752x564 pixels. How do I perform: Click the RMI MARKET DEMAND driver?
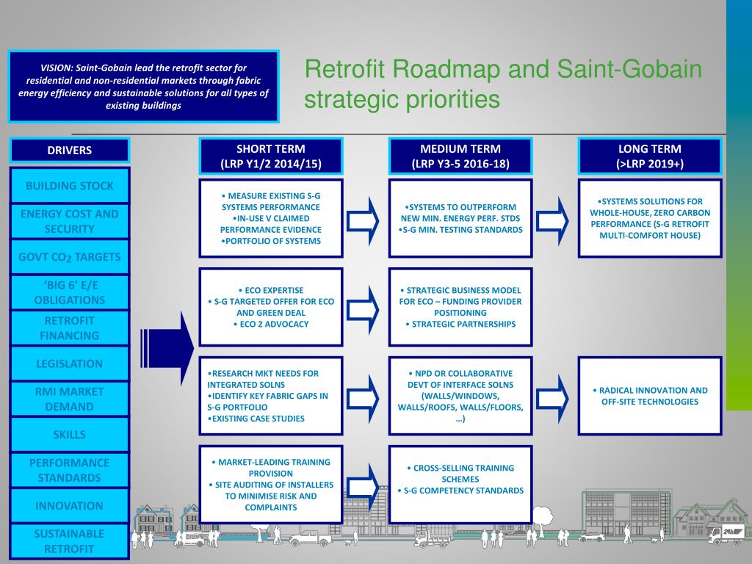(70, 399)
